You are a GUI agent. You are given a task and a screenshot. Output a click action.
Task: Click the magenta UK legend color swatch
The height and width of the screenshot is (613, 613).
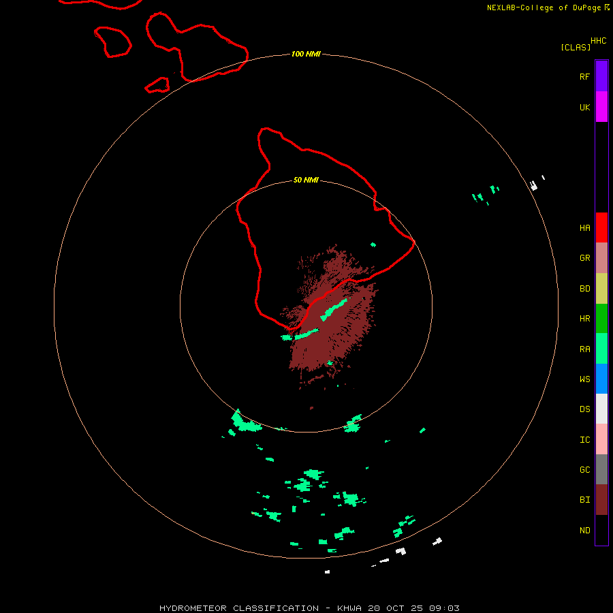click(x=601, y=107)
